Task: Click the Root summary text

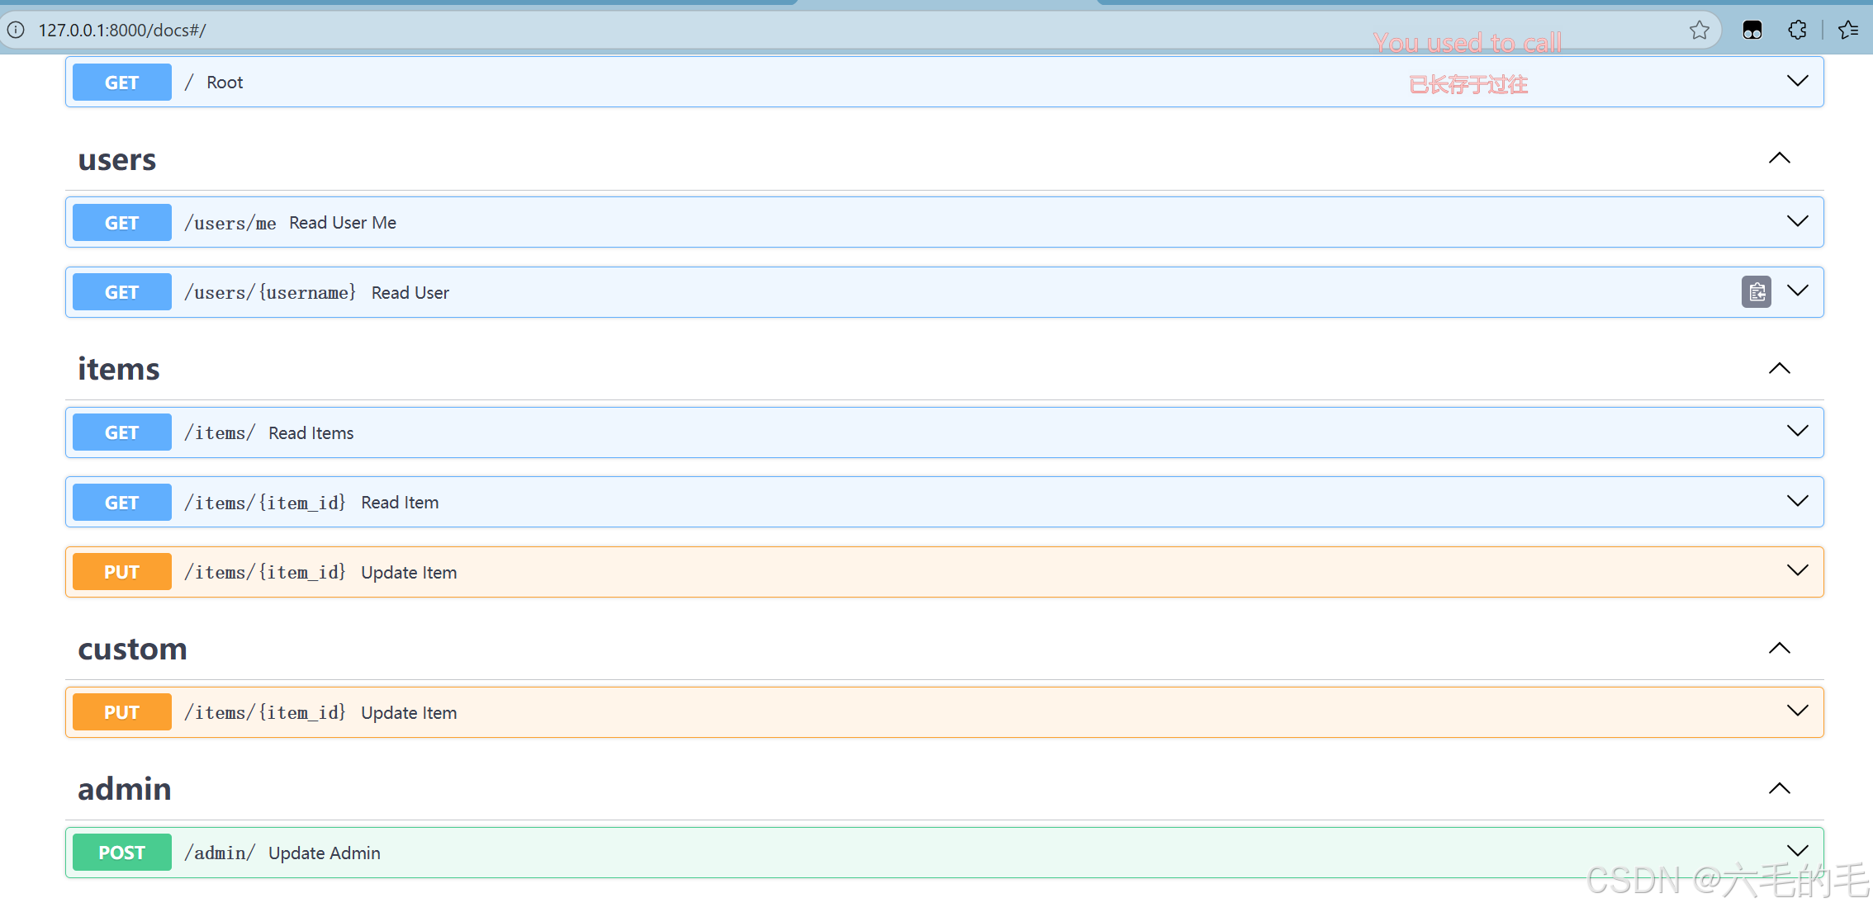Action: tap(225, 83)
